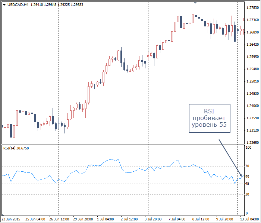The height and width of the screenshot is (223, 261).
Task: Click the black triangle beside USDCAD,H4
Action: (x=4, y=5)
